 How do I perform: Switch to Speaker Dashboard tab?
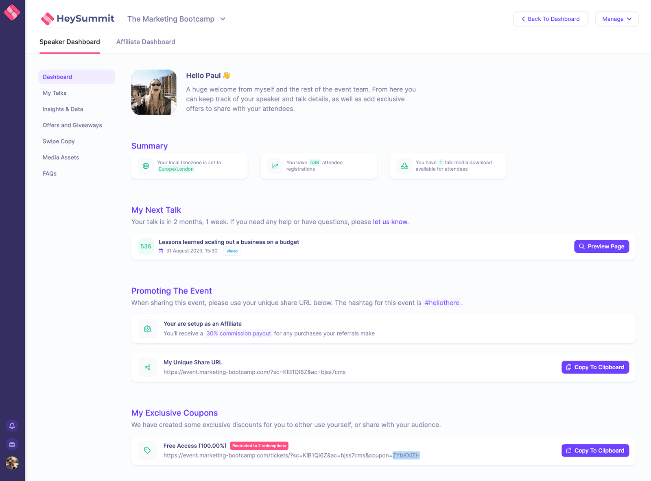point(70,42)
